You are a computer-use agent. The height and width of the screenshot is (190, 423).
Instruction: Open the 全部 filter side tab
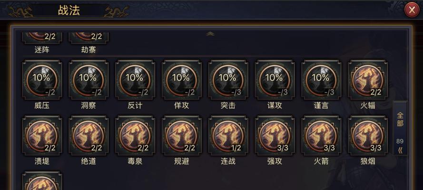[400, 120]
